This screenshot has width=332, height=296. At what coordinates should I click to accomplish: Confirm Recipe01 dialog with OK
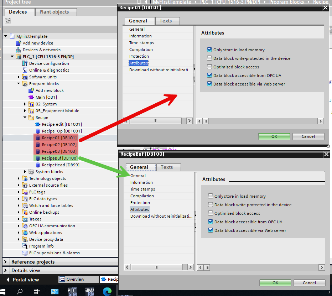click(x=274, y=136)
